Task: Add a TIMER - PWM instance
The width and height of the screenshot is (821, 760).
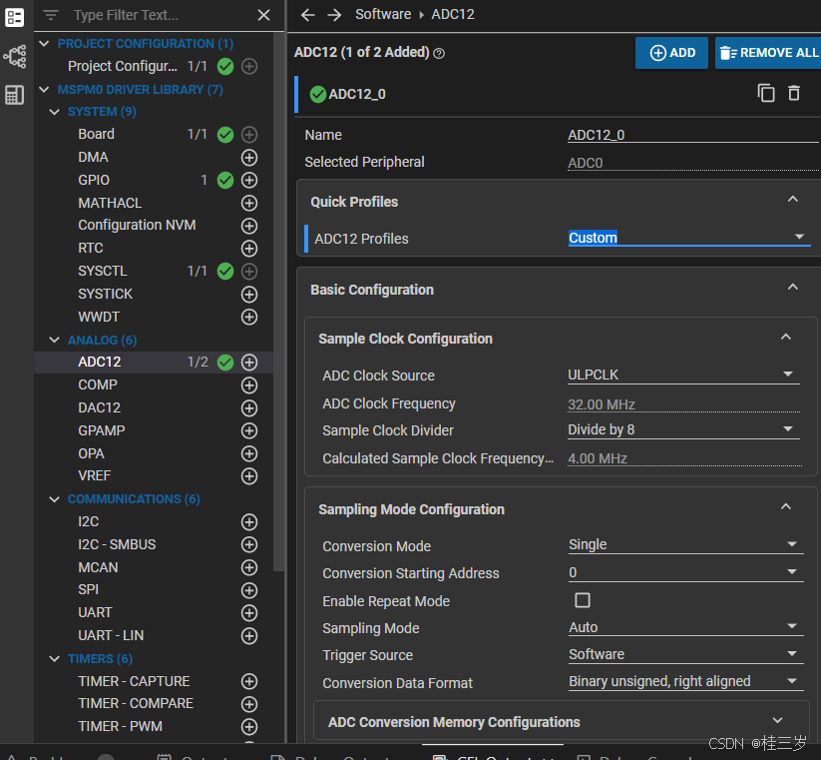Action: point(249,727)
